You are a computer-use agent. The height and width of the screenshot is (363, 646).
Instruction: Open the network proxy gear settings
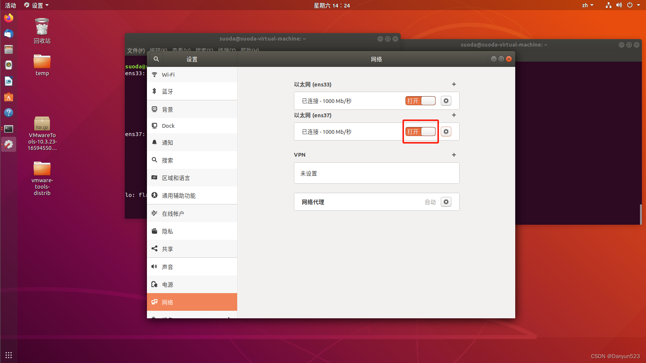coord(446,202)
